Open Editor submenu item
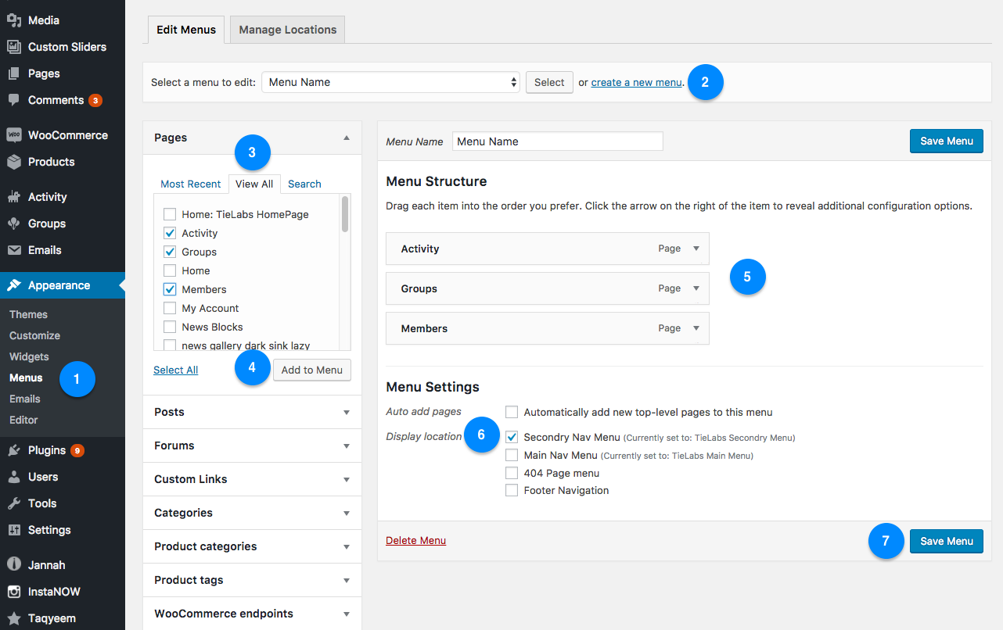 pos(23,420)
